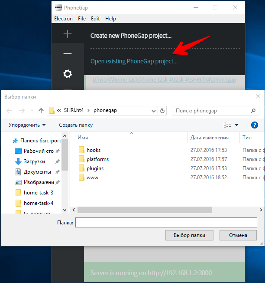Screen dimensions: 265x283
Task: Select the hooks folder name
Action: click(94, 150)
